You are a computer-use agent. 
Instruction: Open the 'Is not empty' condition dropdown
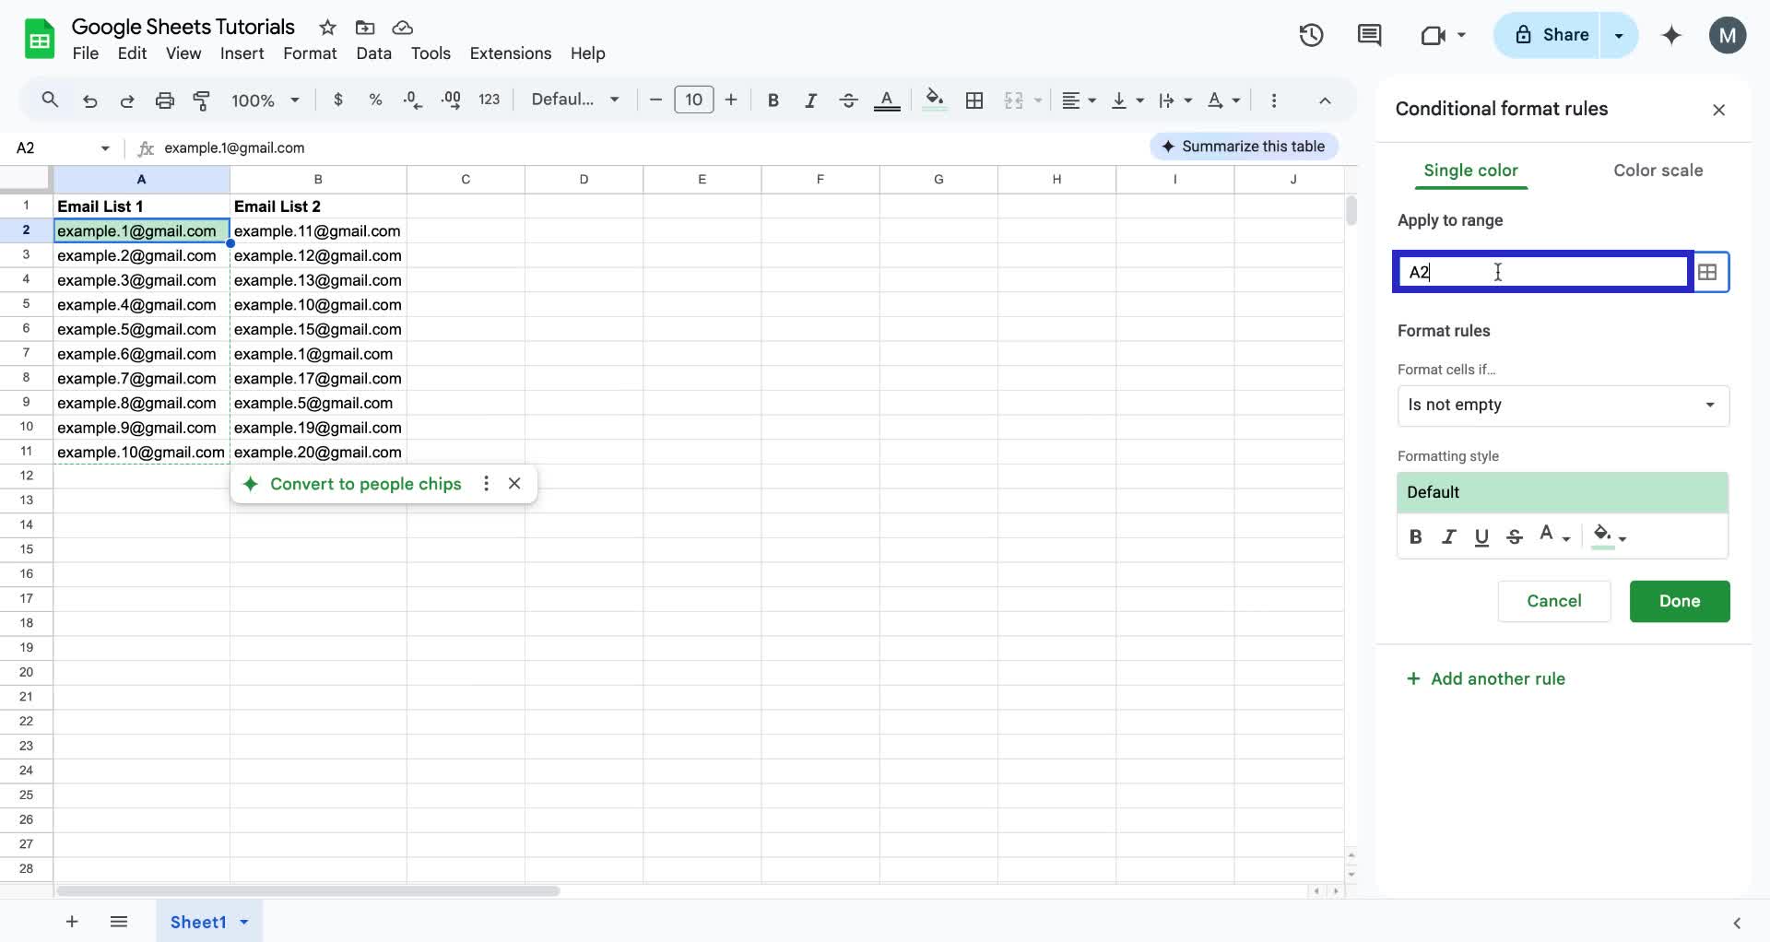tap(1562, 406)
